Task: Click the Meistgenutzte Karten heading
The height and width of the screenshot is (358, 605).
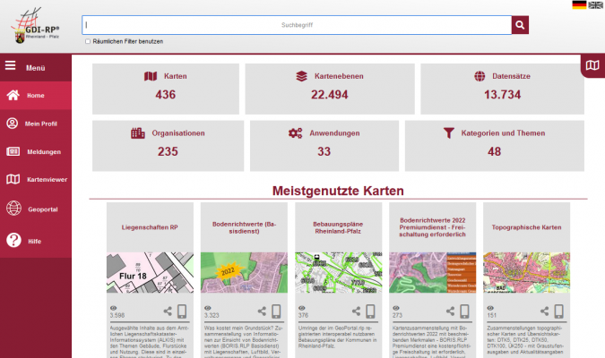Action: 338,191
